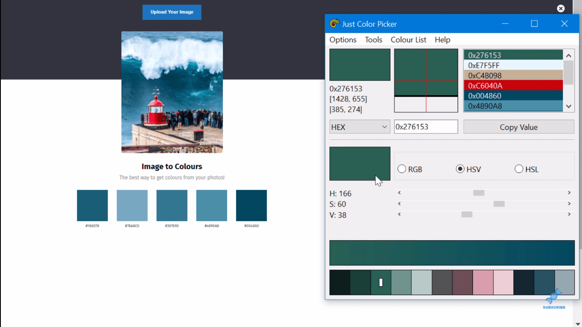The height and width of the screenshot is (327, 582).
Task: Click the 0x276153 value input field
Action: point(426,127)
